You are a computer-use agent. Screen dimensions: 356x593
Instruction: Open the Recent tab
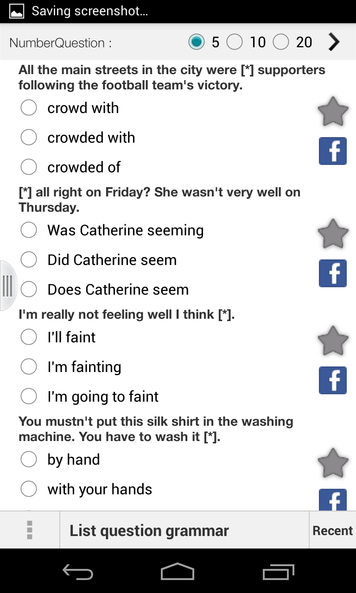(332, 530)
